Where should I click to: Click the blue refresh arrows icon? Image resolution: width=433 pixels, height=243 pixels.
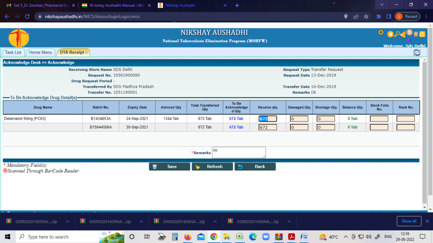coord(417,52)
